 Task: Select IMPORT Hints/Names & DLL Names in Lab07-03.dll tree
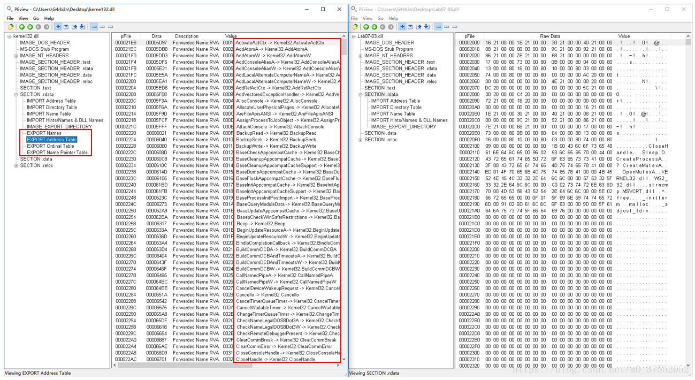[409, 120]
